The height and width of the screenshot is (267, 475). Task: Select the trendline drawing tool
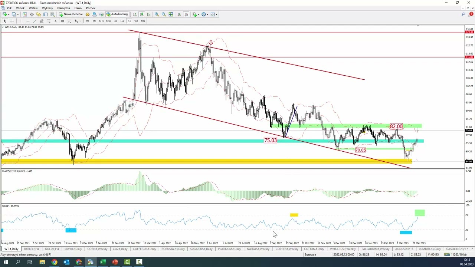click(x=35, y=21)
